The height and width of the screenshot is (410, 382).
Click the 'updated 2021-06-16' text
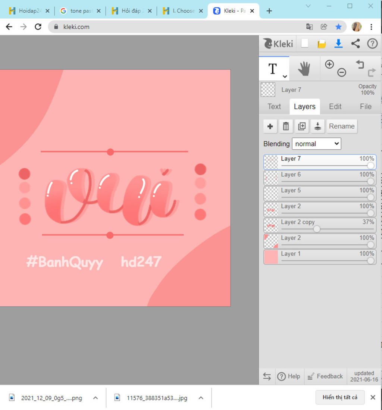364,376
